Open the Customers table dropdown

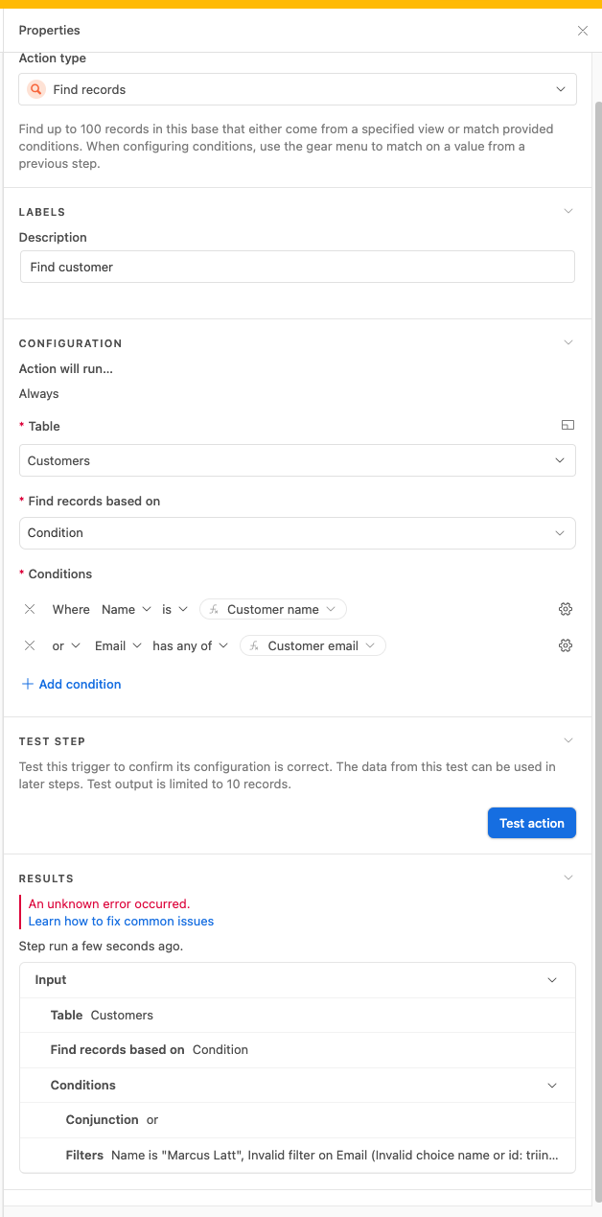tap(297, 460)
